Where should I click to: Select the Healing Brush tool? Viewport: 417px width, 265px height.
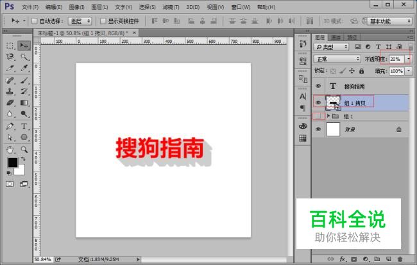[10, 80]
